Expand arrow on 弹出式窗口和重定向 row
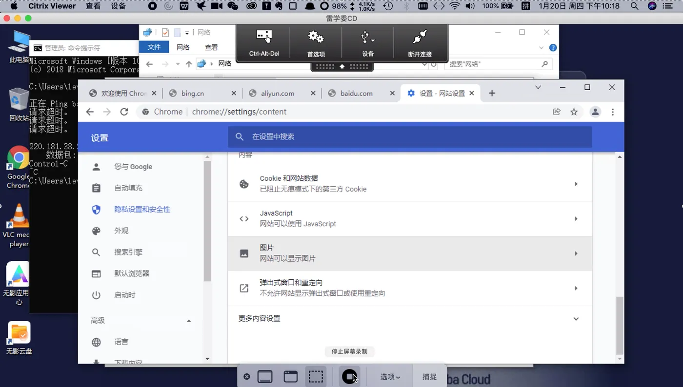 coord(576,289)
